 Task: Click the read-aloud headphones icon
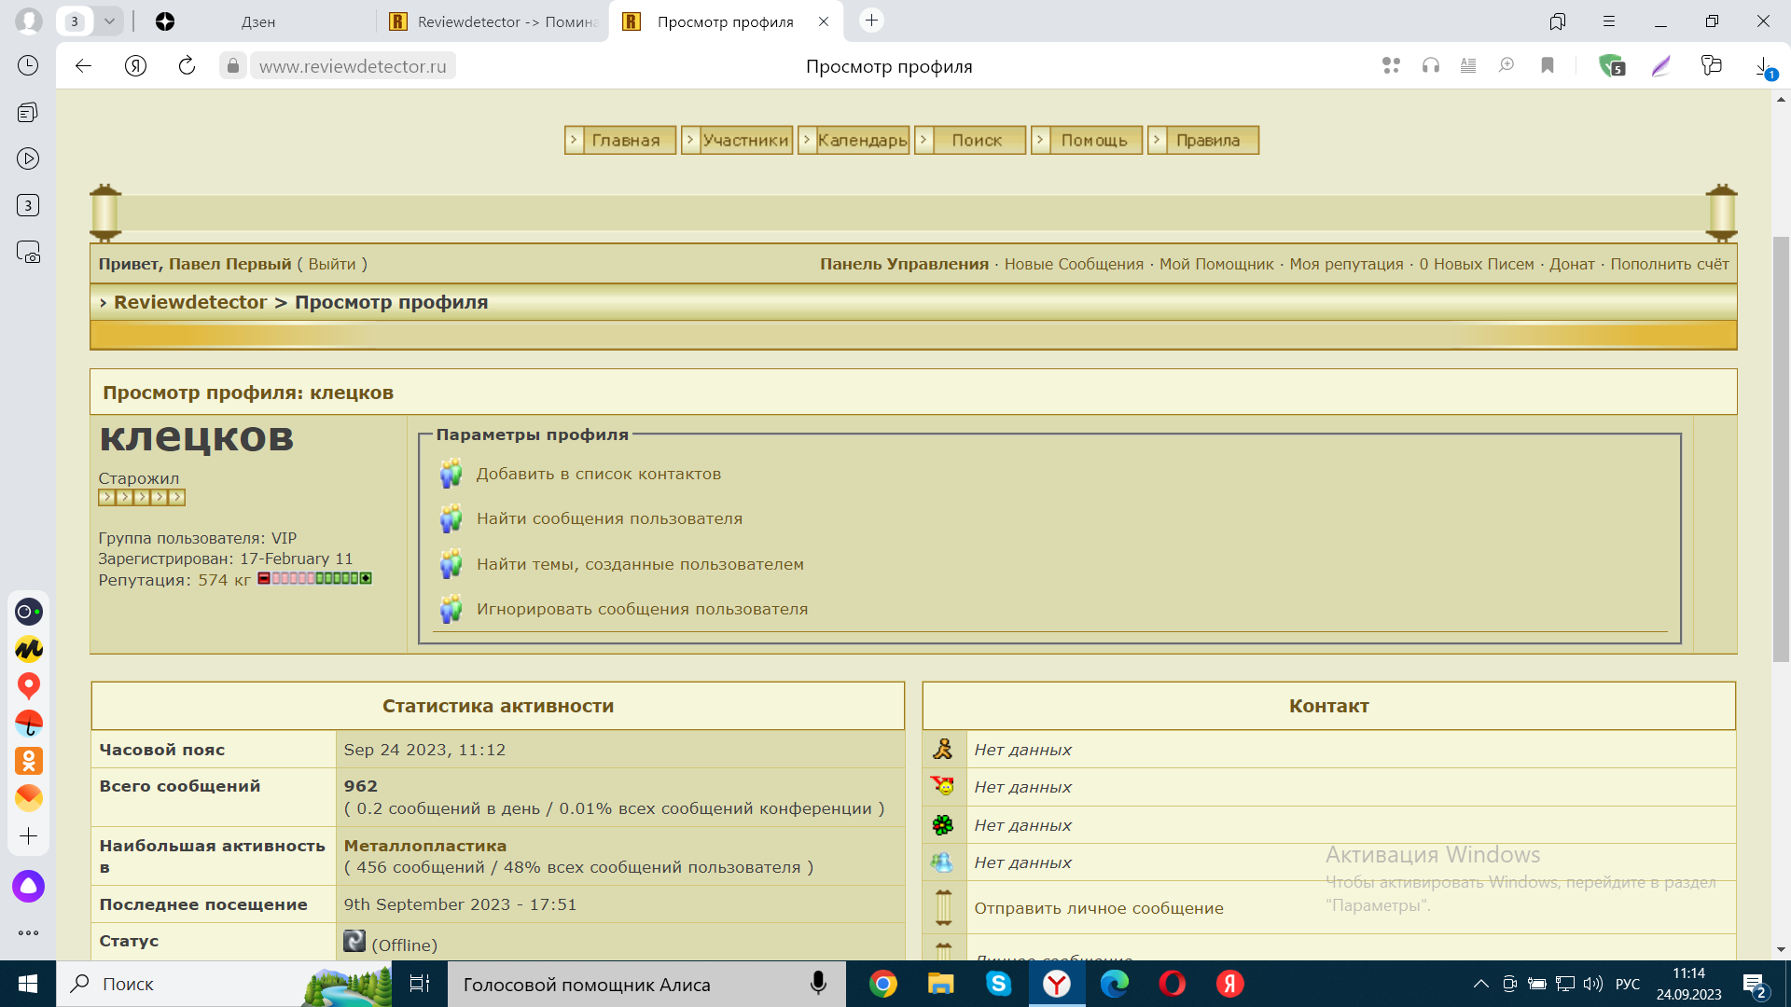point(1430,66)
